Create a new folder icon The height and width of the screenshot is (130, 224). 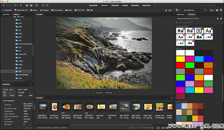[x=217, y=10]
